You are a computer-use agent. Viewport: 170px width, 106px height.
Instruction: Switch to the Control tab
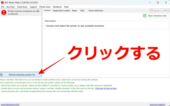[x=47, y=10]
